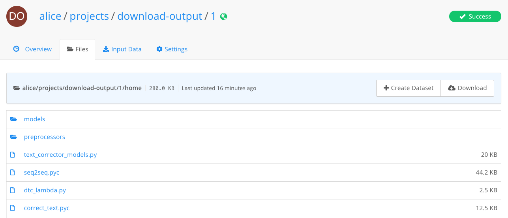Click the seq2seq.pyc file icon
The image size is (508, 218).
click(x=13, y=173)
